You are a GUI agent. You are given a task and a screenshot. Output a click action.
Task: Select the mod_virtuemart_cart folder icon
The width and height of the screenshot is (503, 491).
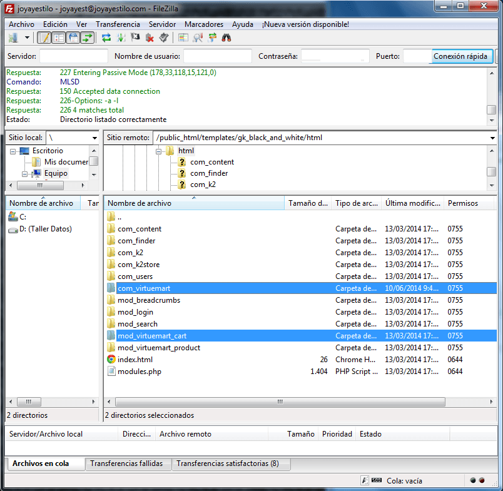111,335
